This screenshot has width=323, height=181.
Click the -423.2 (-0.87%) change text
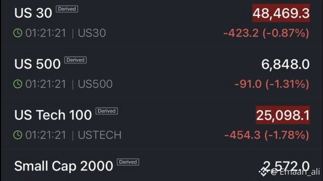[266, 33]
